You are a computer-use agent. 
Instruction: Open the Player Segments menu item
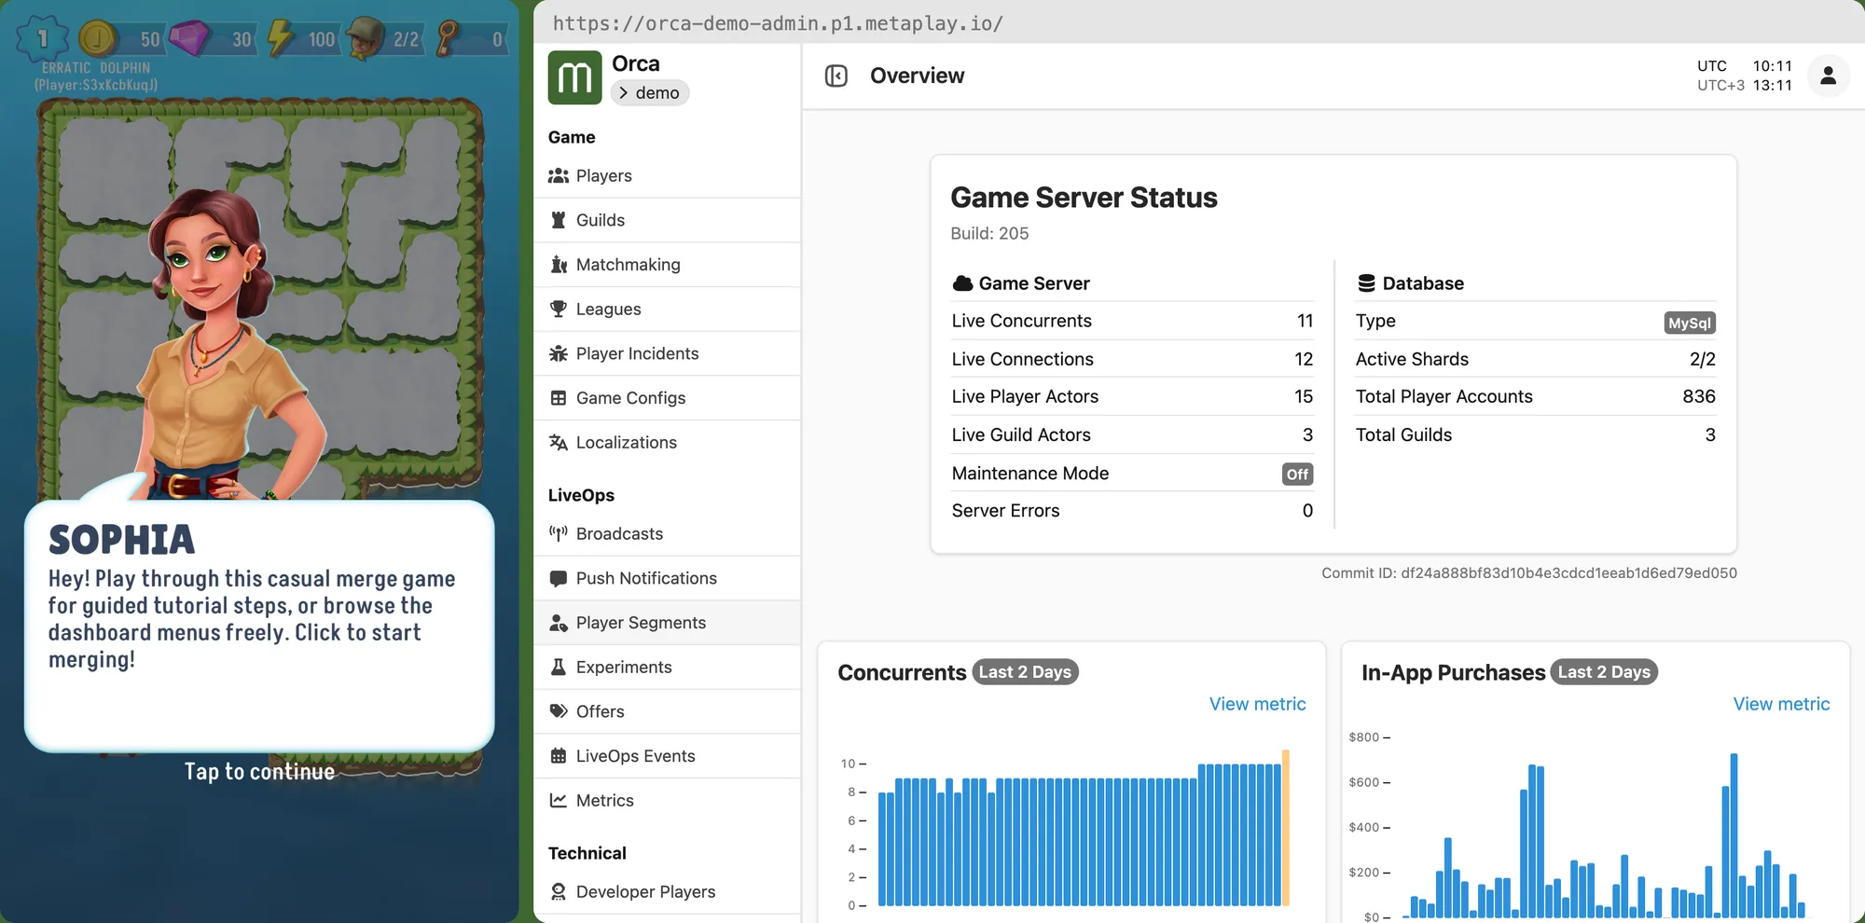(667, 623)
